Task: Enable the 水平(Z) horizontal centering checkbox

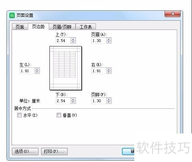Action: click(x=19, y=115)
